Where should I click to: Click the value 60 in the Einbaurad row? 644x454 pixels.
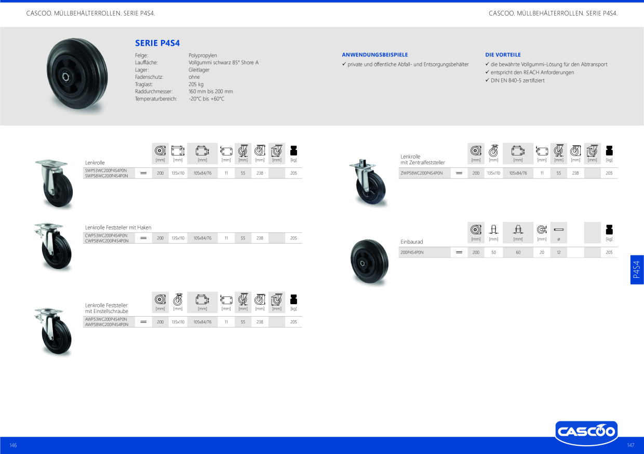coord(518,252)
